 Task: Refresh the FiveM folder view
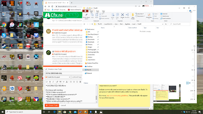(166, 24)
